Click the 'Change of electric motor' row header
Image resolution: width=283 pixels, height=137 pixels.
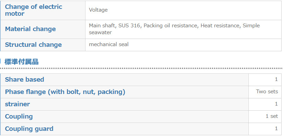43,10
